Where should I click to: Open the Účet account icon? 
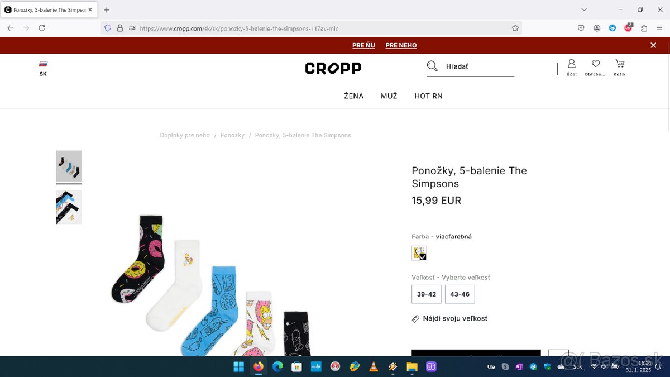571,67
